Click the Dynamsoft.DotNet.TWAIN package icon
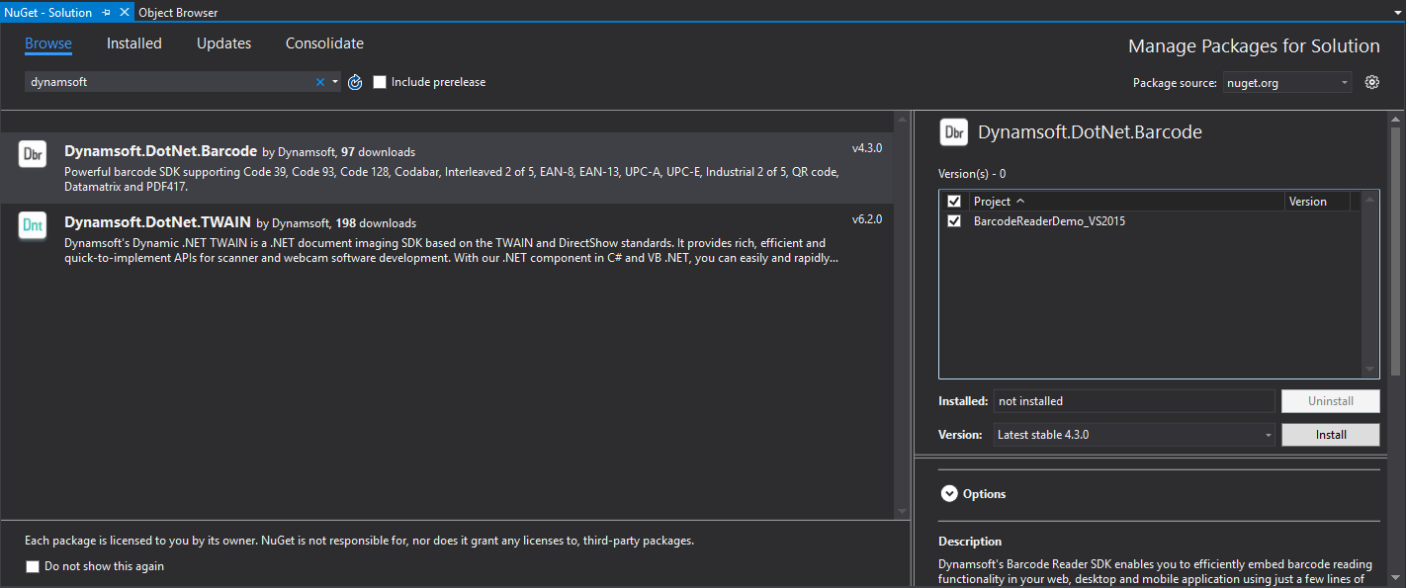 coord(33,226)
